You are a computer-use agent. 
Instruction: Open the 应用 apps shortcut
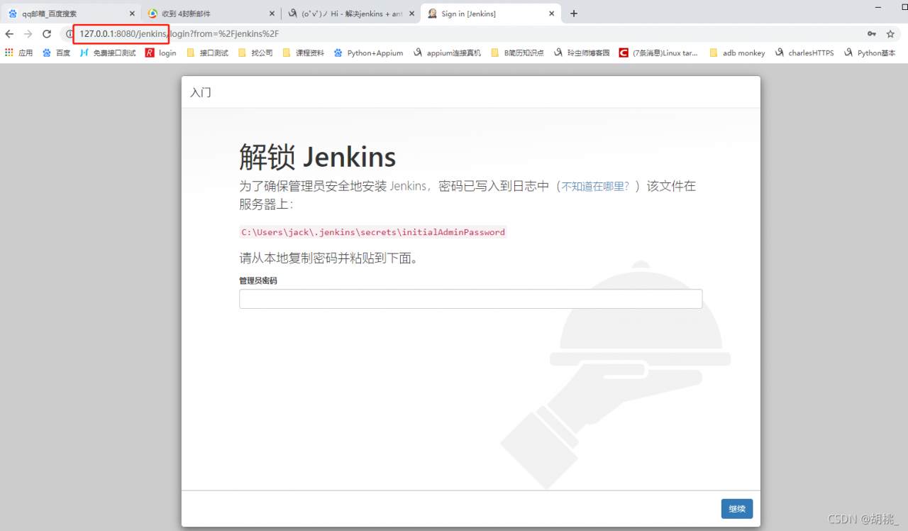point(19,53)
